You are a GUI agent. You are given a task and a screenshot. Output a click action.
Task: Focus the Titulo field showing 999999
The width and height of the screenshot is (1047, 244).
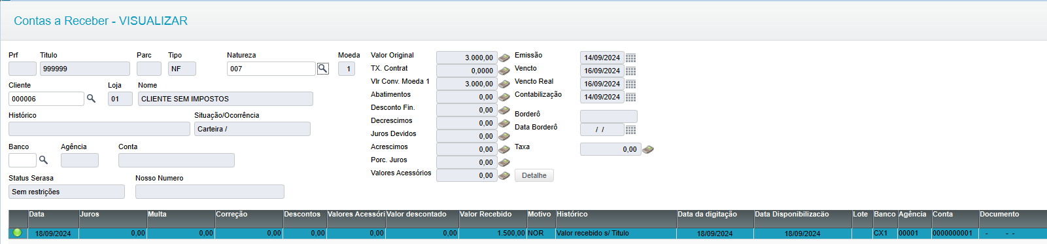click(x=85, y=69)
